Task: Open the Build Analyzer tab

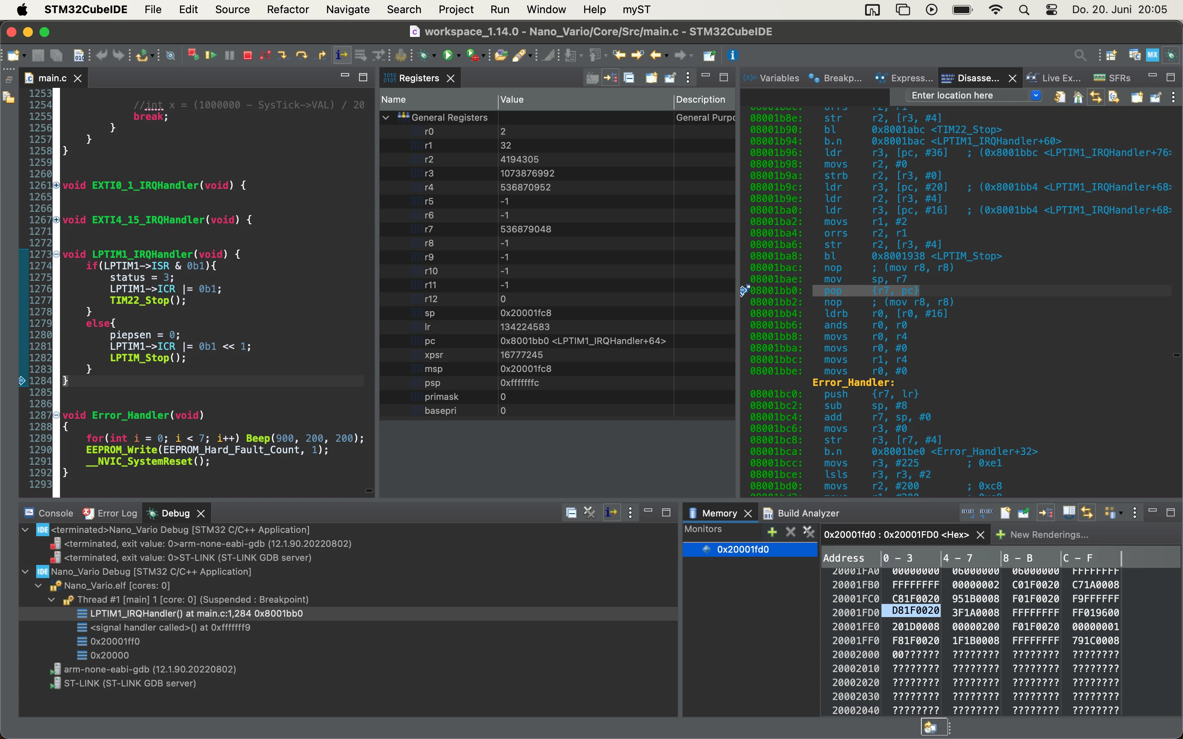Action: pyautogui.click(x=801, y=513)
